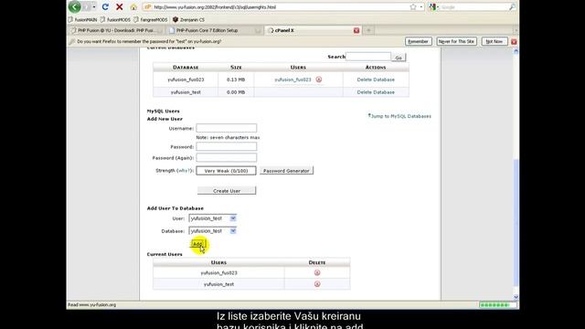
Task: Click the yufusion_test row in Current Users
Action: [251, 284]
